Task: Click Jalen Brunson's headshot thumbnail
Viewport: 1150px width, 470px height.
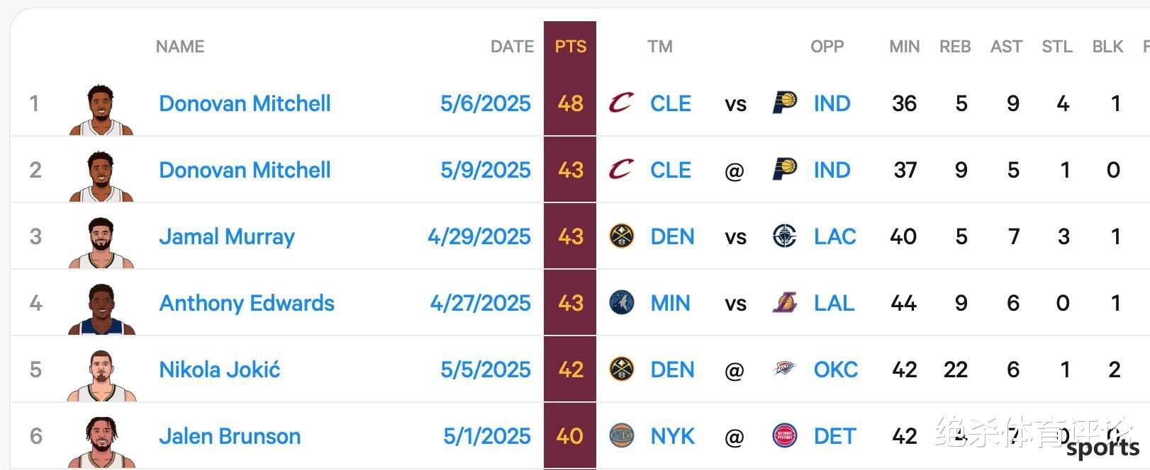Action: click(101, 442)
